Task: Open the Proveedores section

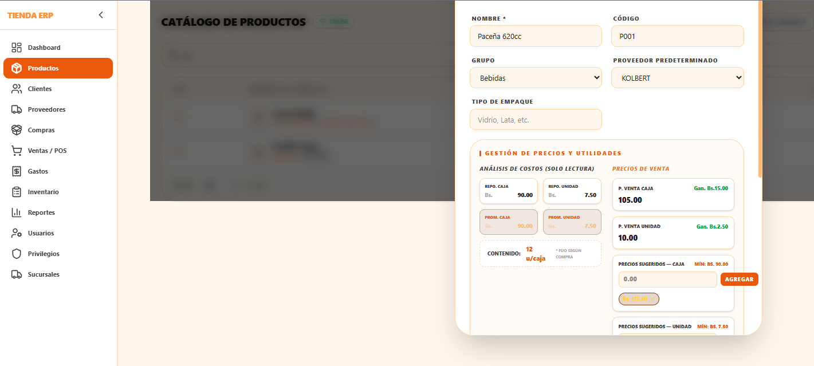Action: point(58,109)
